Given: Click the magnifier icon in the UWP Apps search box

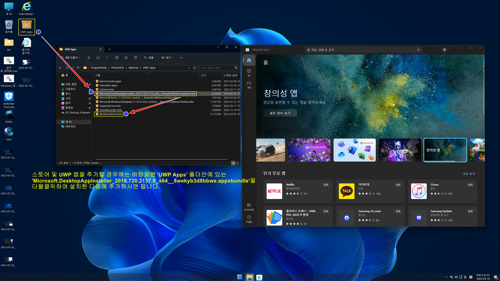Looking at the screenshot, I should (x=236, y=68).
